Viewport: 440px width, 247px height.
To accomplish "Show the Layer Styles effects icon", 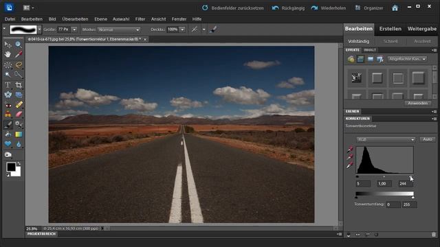I will coord(360,59).
